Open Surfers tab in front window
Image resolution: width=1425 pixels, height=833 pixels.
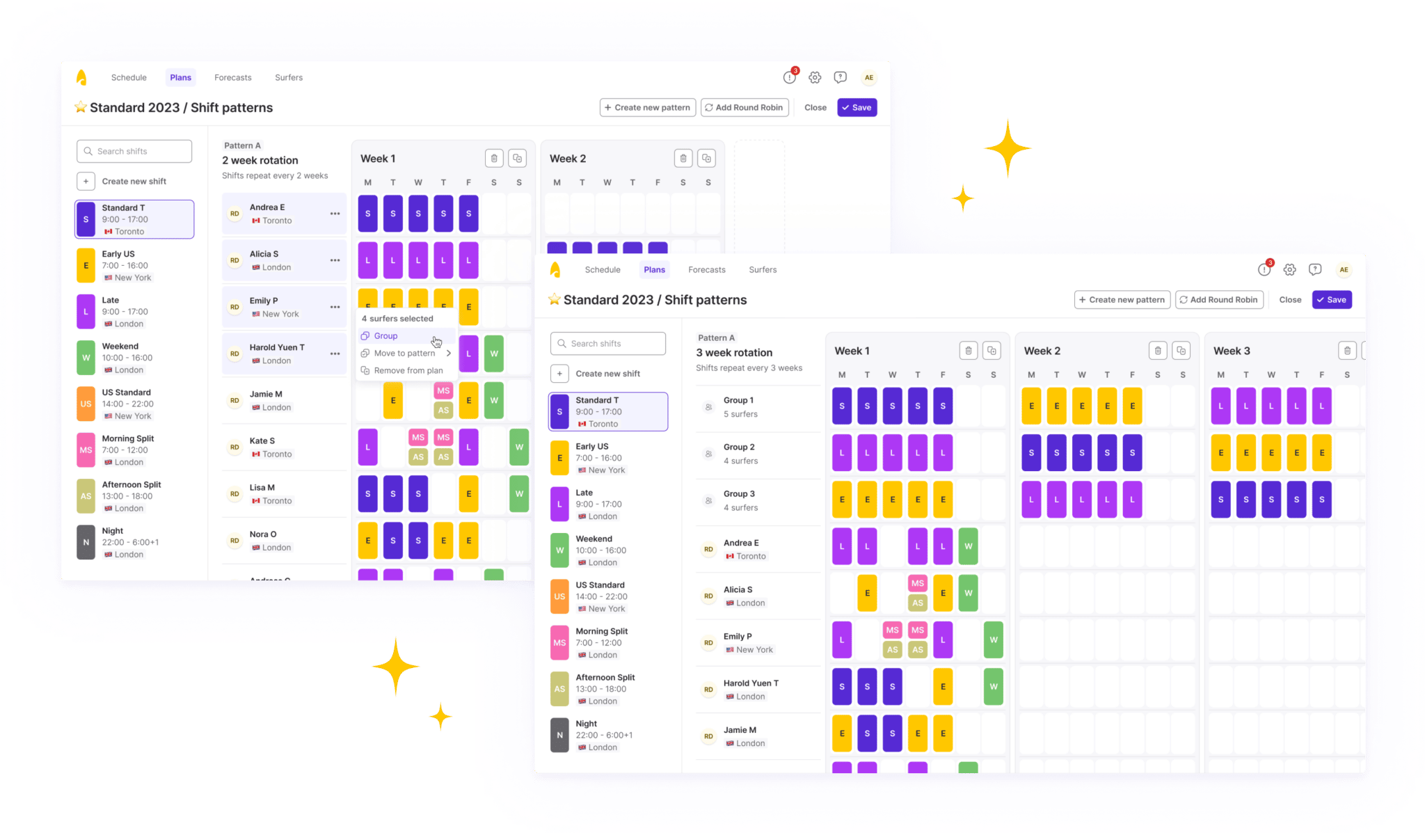(763, 269)
